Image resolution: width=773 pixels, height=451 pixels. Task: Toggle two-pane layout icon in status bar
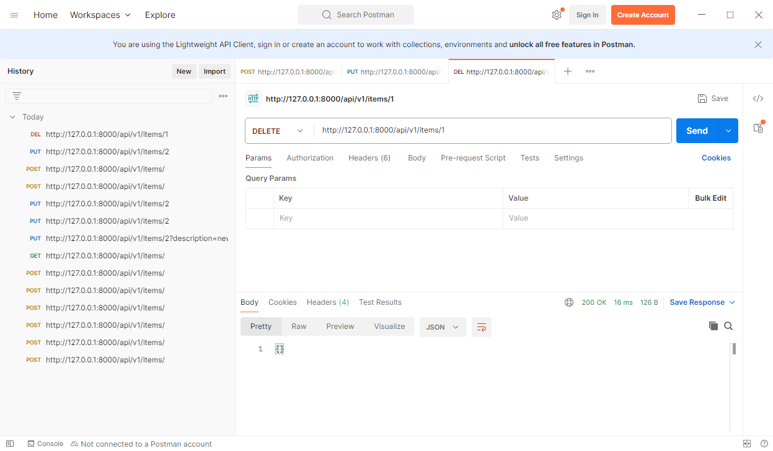pyautogui.click(x=747, y=444)
